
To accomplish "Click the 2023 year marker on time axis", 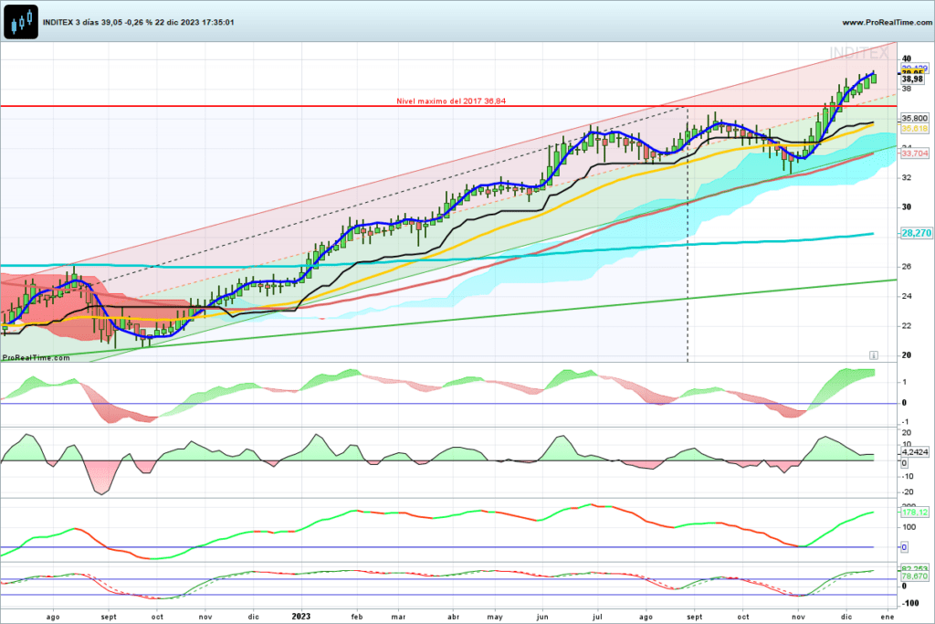I will coord(300,617).
